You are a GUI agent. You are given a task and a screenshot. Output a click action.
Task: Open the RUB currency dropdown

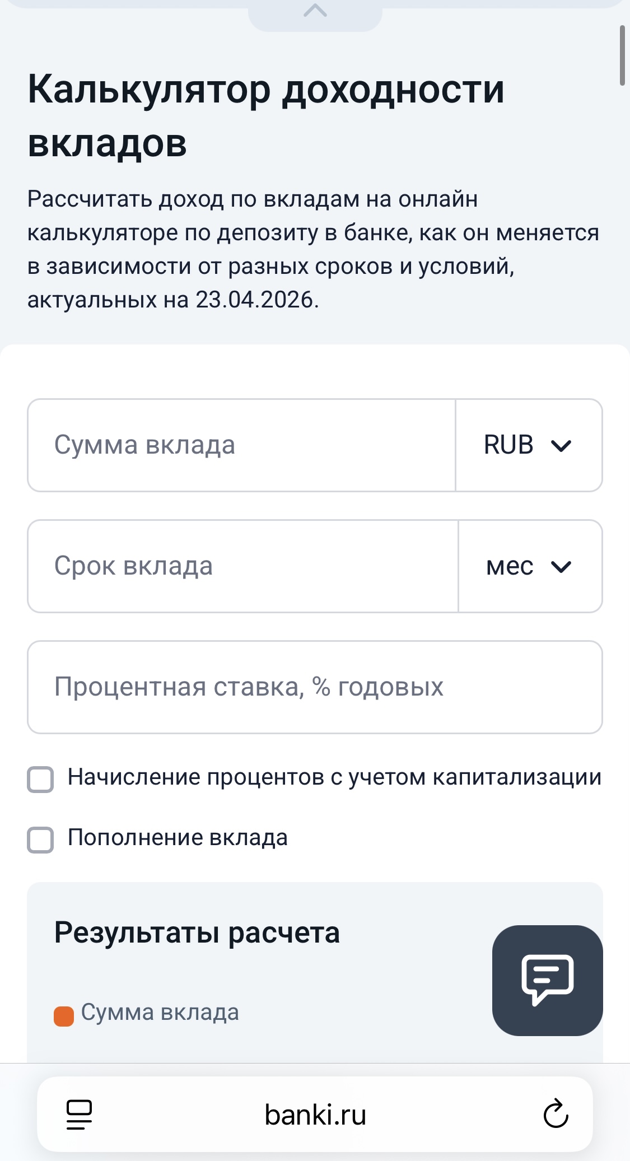click(x=529, y=445)
